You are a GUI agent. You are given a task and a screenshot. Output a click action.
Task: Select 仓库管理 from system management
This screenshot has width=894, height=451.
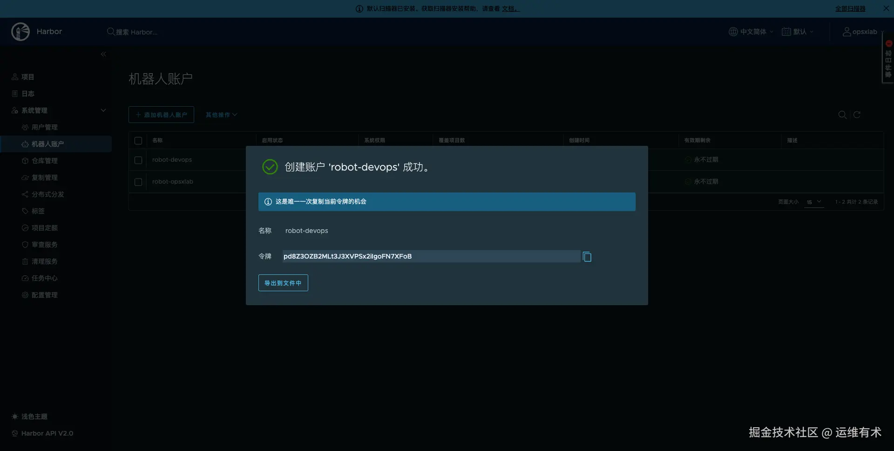44,160
